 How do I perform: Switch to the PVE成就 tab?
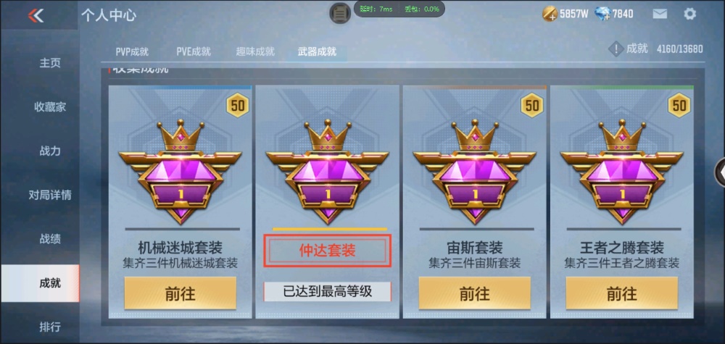(194, 51)
